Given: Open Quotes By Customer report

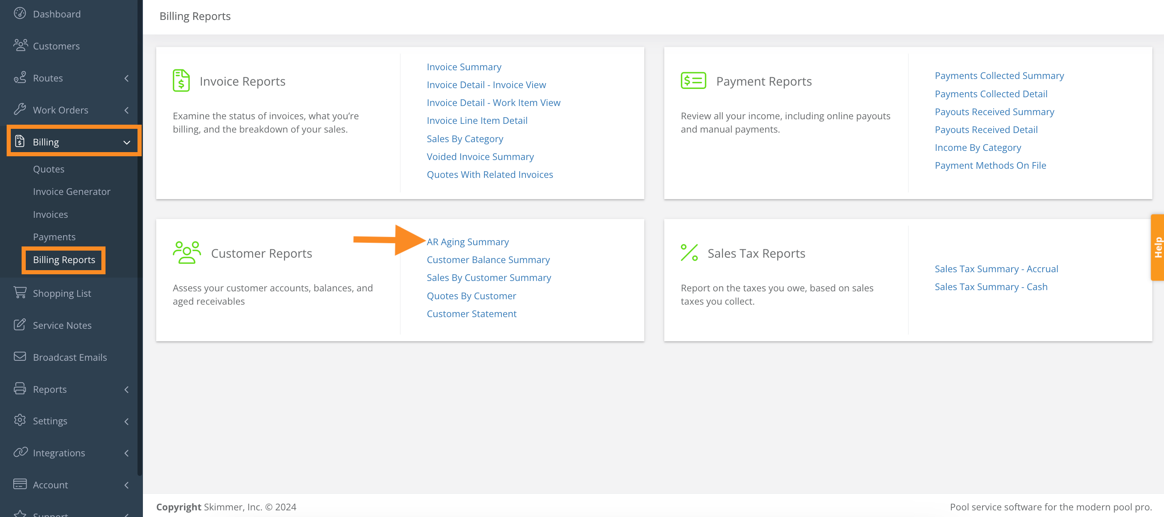Looking at the screenshot, I should (471, 295).
